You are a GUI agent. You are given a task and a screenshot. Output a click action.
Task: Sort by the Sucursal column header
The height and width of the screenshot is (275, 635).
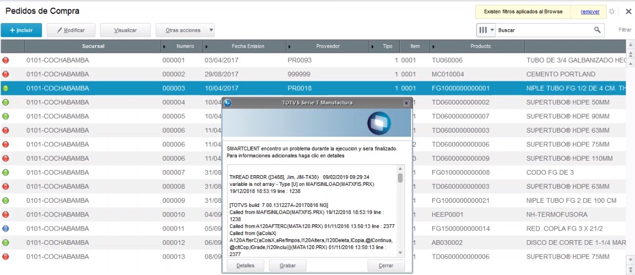pos(93,46)
